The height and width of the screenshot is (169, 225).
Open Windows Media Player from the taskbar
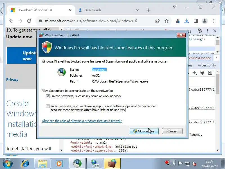click(x=59, y=164)
